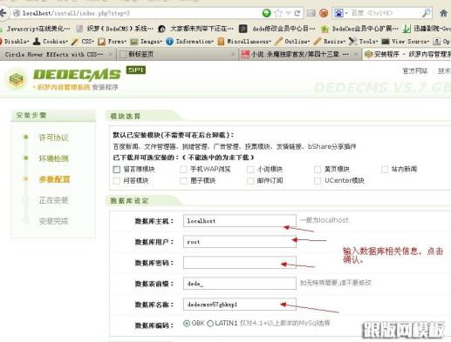Screen dimensions: 451x342
Task: Open the Forms developer toolbar menu
Action: pyautogui.click(x=113, y=42)
